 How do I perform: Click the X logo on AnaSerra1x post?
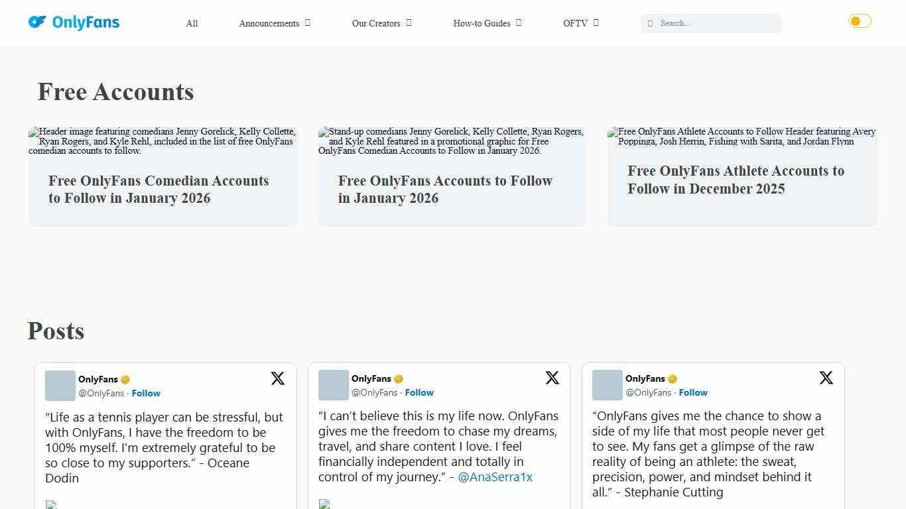552,378
